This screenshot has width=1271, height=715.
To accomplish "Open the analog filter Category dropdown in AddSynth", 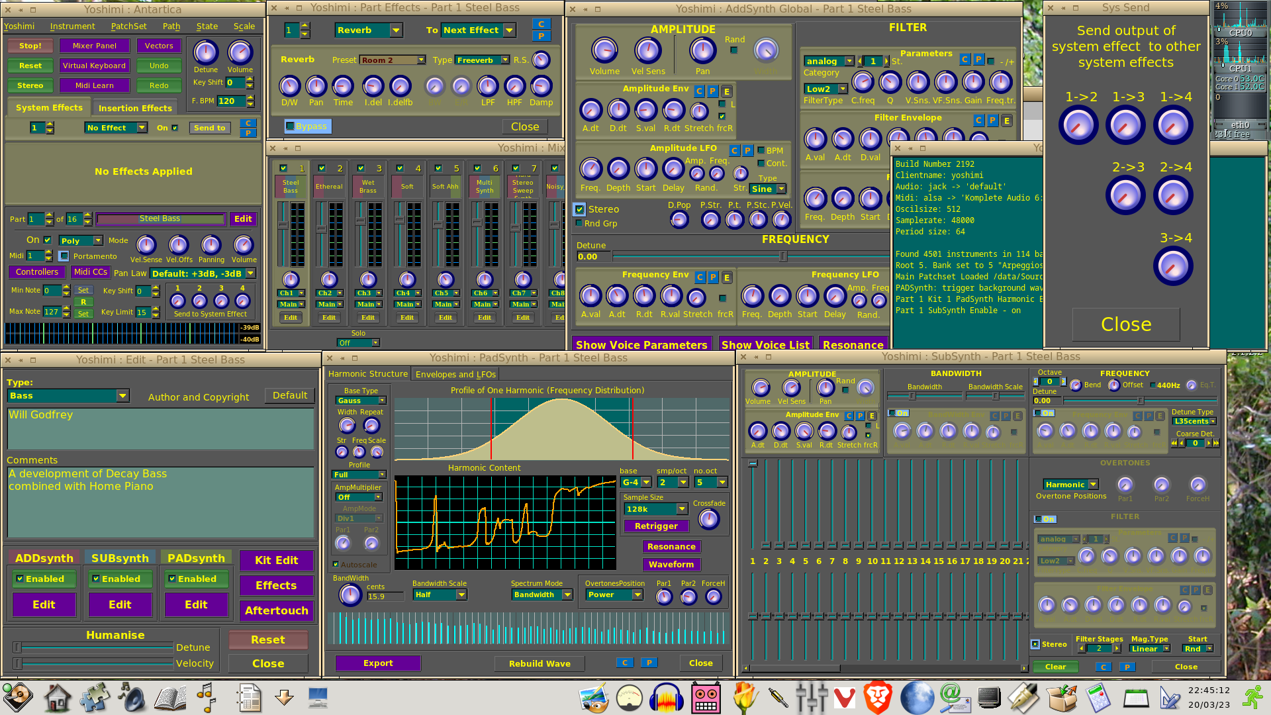I will coord(829,61).
